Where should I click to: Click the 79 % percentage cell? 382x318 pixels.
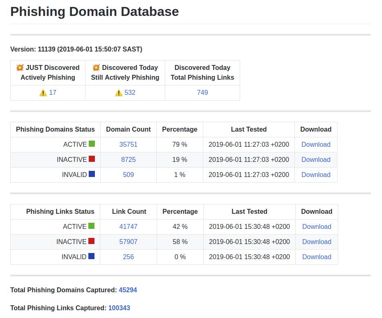(x=180, y=144)
